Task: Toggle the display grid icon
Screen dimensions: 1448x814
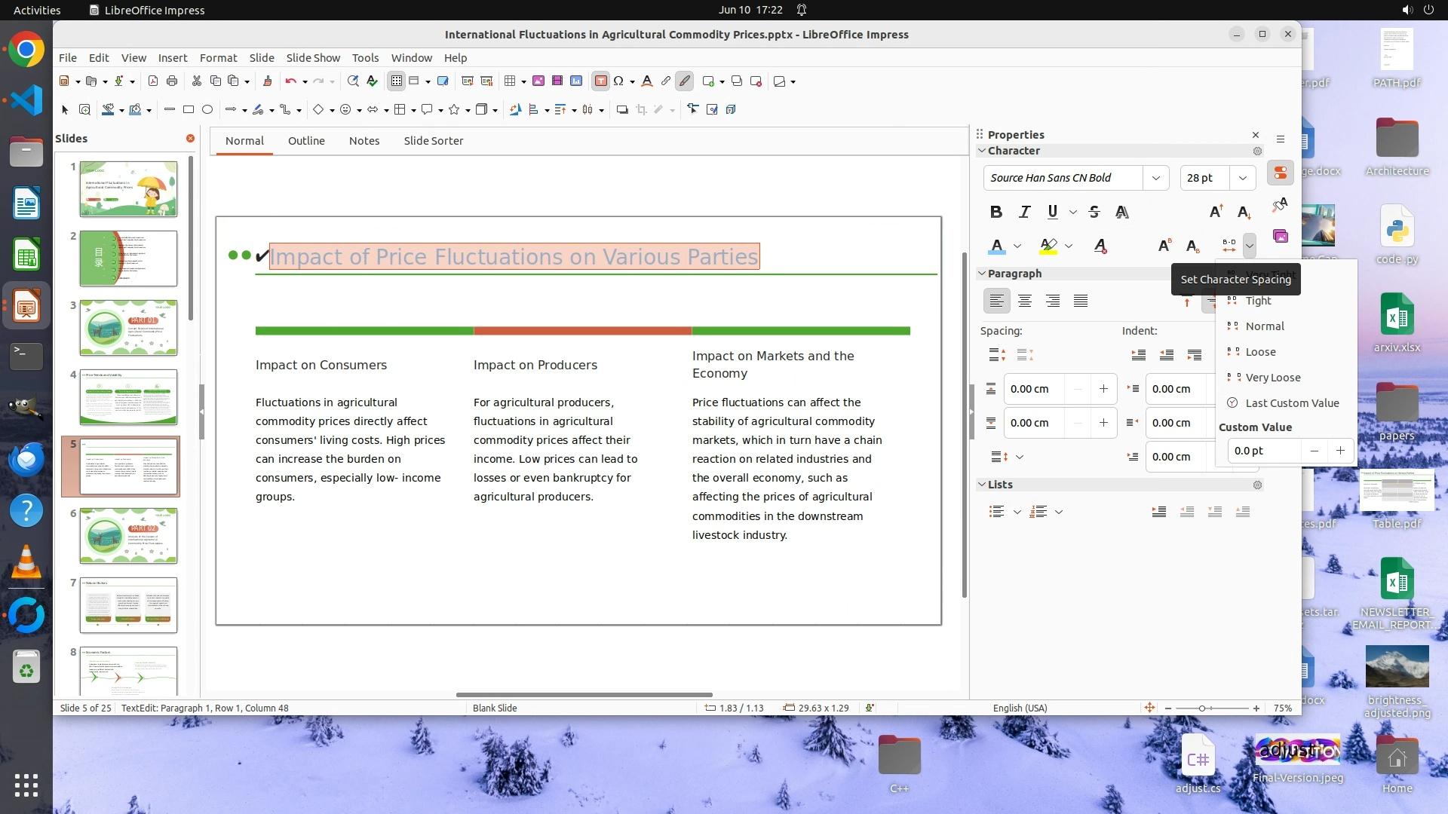Action: [x=396, y=81]
